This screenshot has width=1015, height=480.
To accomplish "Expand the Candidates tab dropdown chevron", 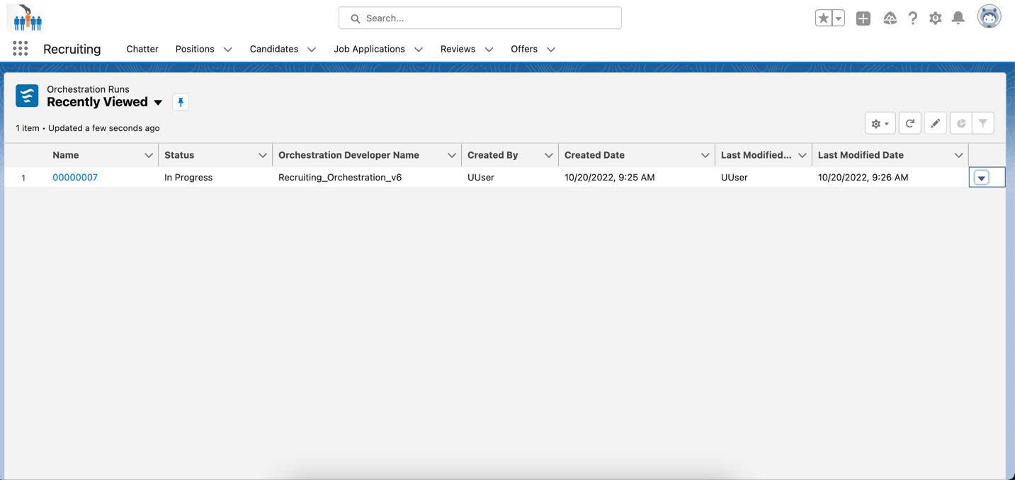I will [312, 50].
